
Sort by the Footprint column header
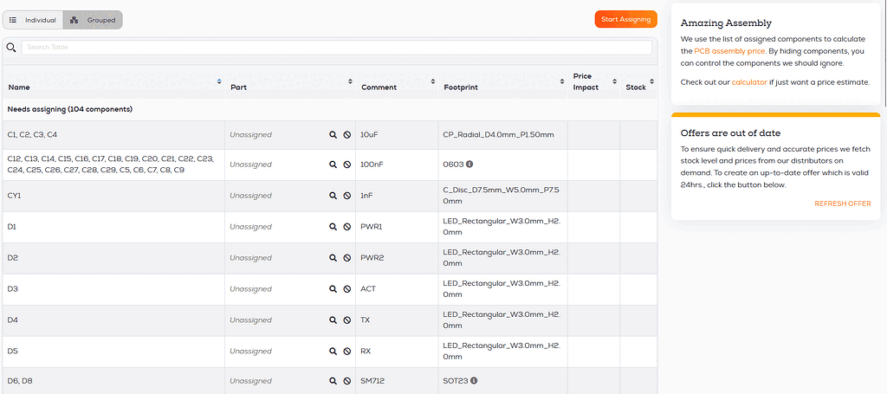(x=459, y=87)
